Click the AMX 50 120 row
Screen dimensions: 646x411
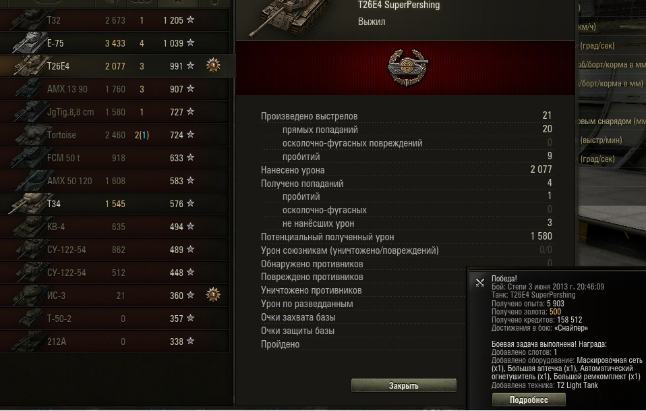point(115,181)
